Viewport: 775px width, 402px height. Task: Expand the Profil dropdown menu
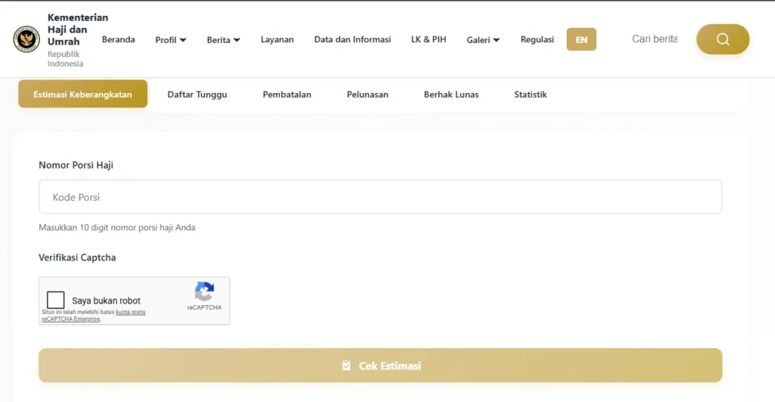click(x=170, y=39)
